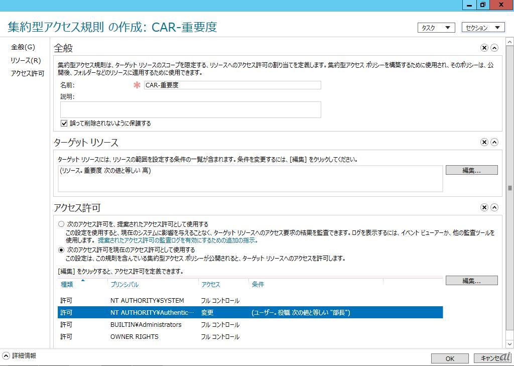Click into the 説明 text field
514x366 pixels.
tap(190, 110)
